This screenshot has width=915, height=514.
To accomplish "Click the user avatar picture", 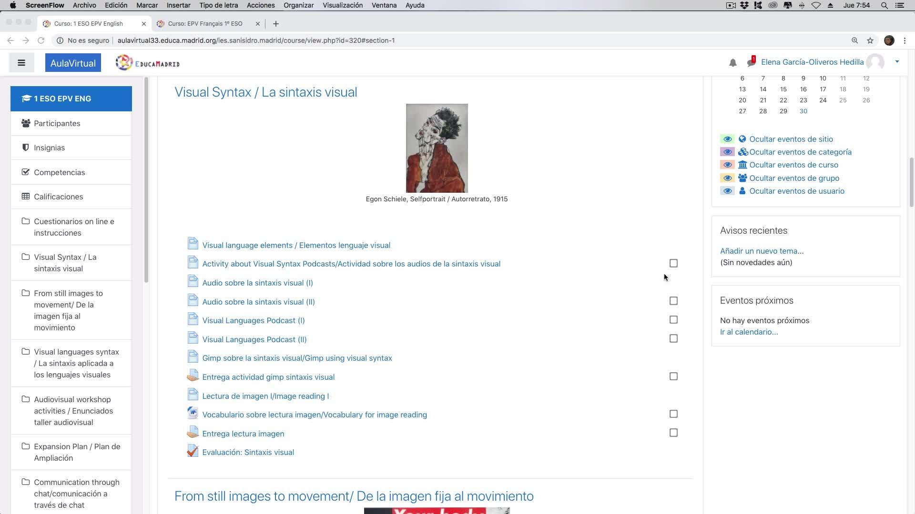I will coord(875,62).
